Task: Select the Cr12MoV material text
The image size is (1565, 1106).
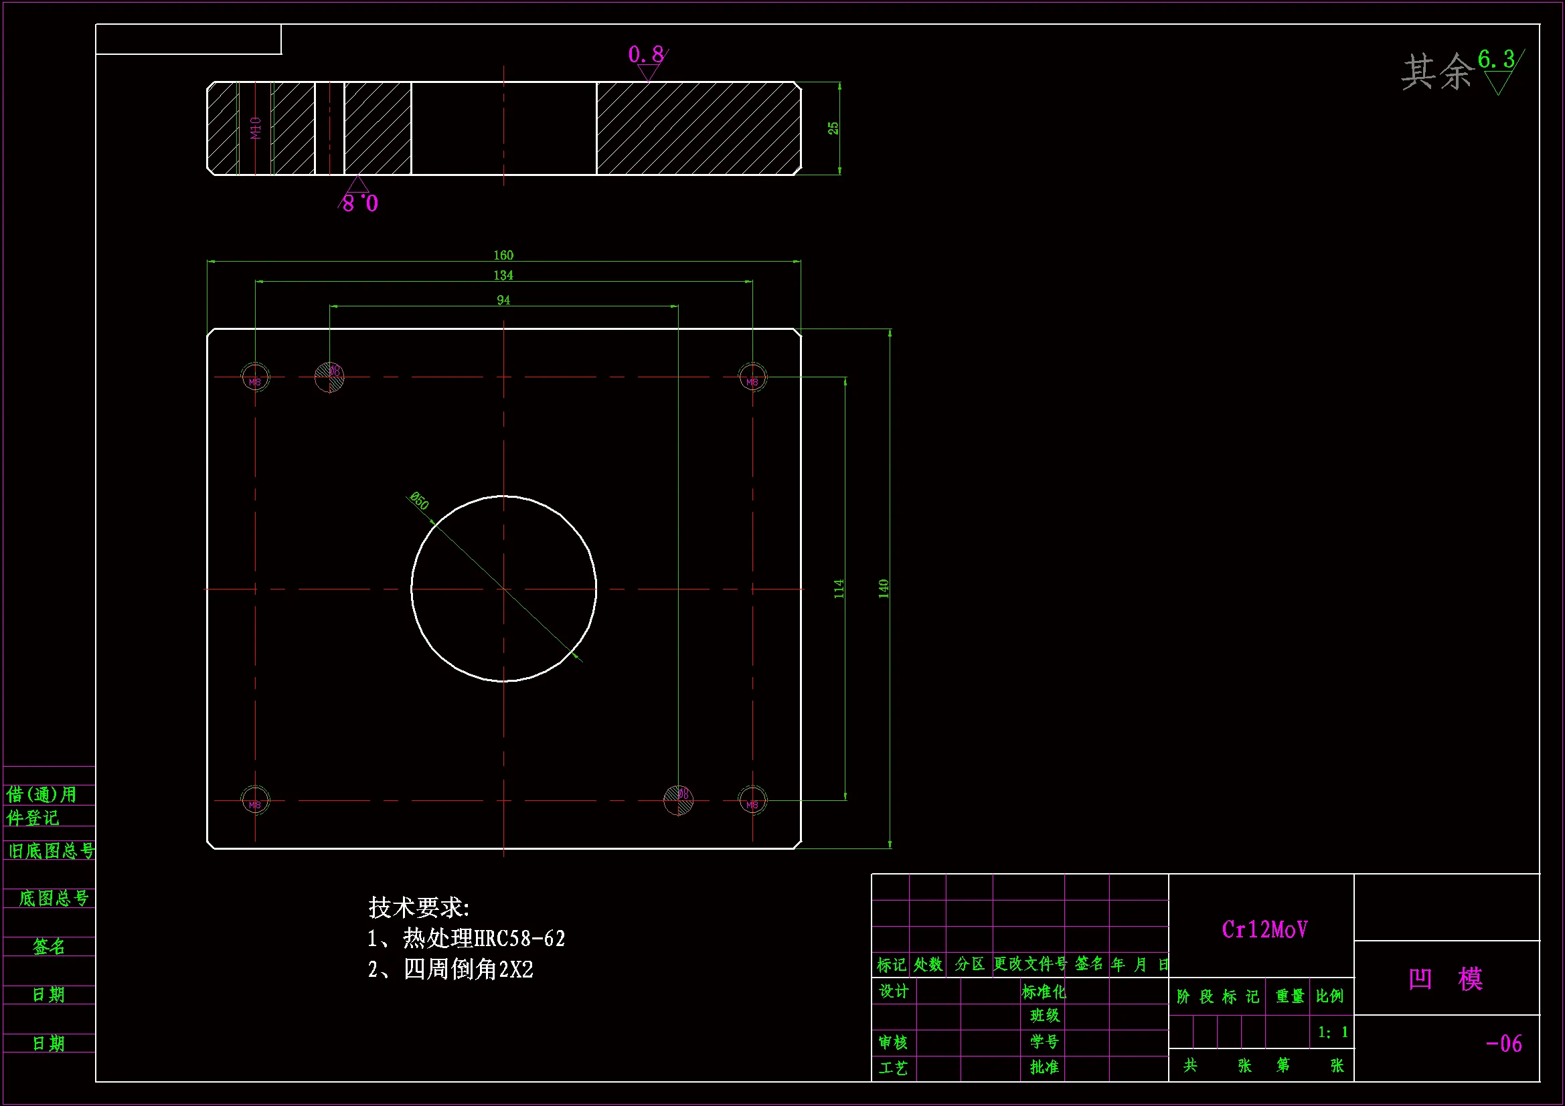Action: pos(1264,929)
